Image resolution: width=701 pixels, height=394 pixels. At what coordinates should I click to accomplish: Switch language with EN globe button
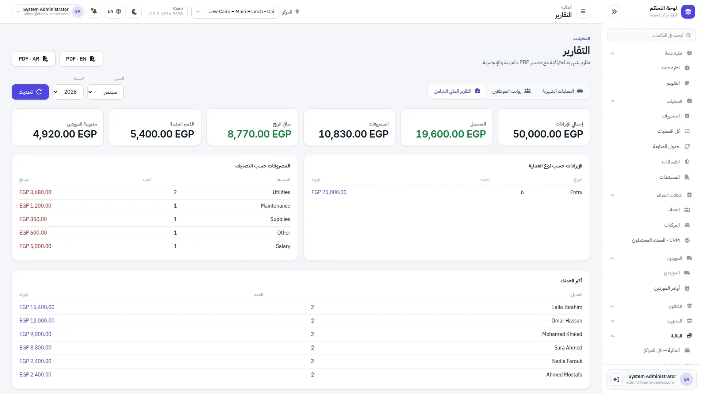coord(115,12)
